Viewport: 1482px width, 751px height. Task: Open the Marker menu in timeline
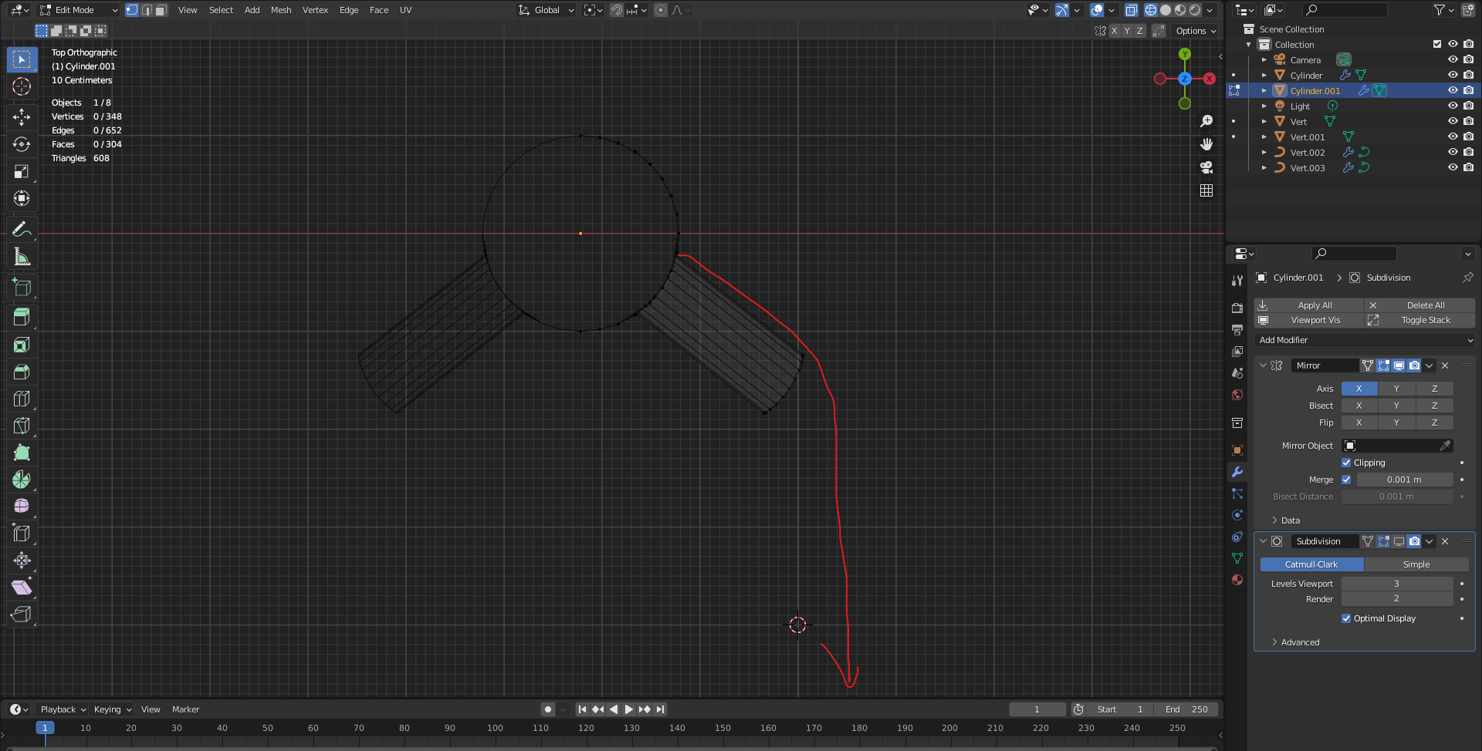point(185,709)
